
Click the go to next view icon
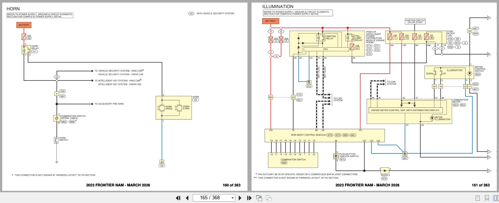click(269, 198)
